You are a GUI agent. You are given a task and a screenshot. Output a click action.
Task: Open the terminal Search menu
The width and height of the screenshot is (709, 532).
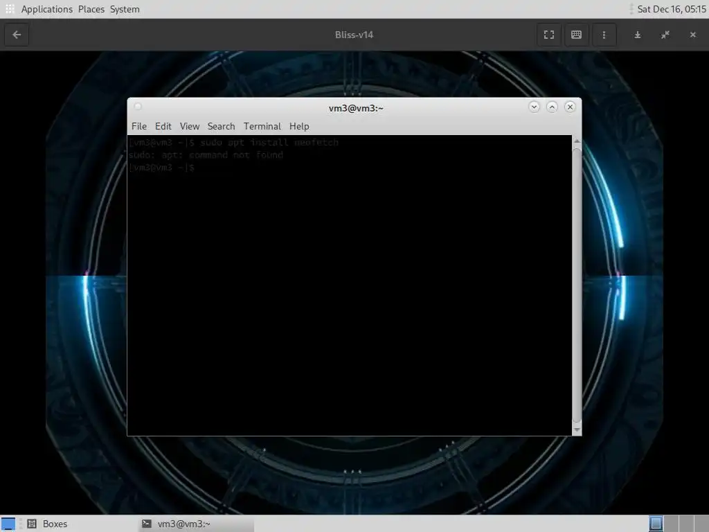[221, 126]
